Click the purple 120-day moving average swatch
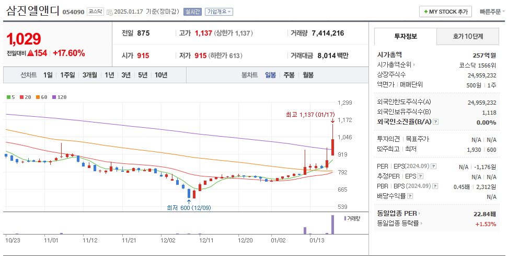 click(54, 97)
